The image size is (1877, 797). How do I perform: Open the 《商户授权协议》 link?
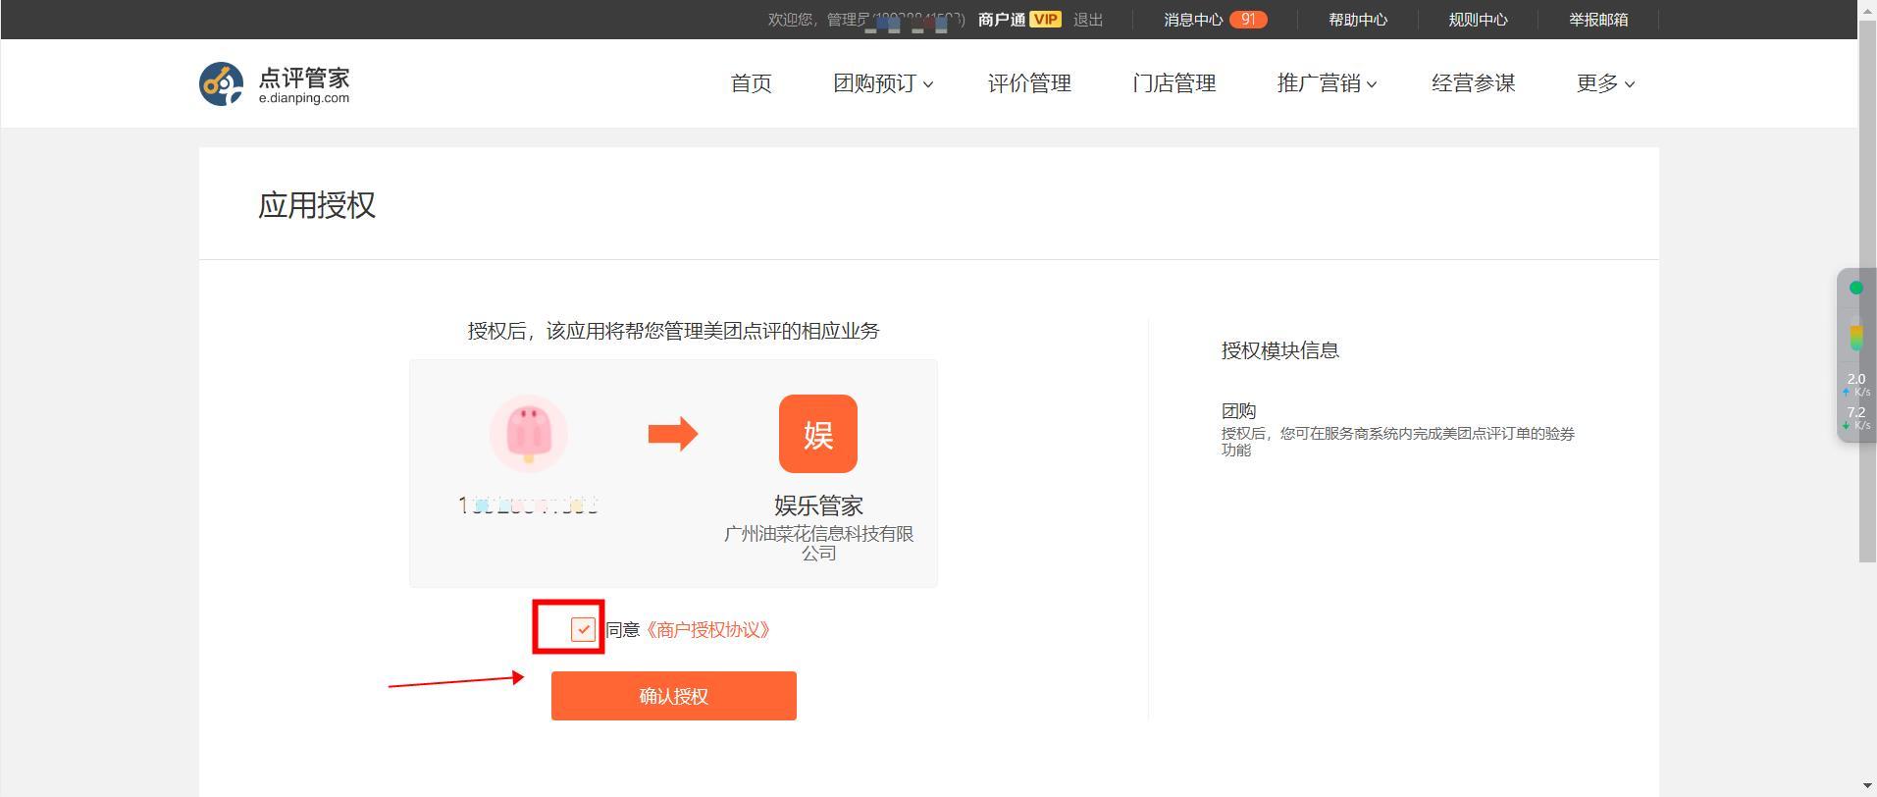tap(706, 630)
